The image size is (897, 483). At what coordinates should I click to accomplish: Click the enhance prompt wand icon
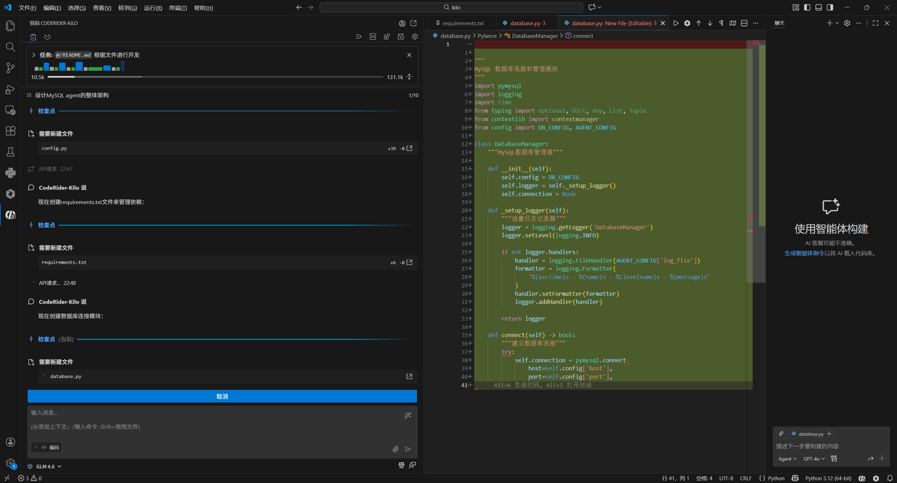coord(408,415)
